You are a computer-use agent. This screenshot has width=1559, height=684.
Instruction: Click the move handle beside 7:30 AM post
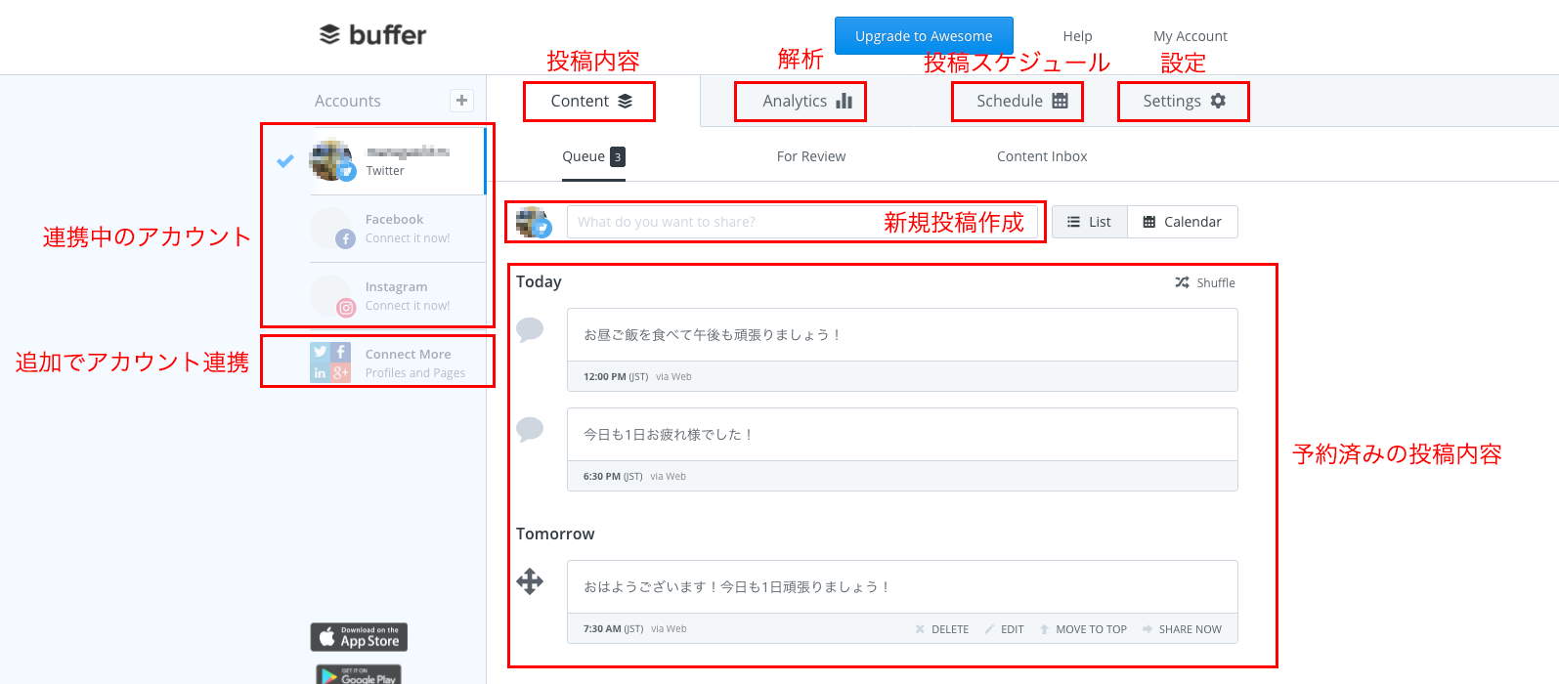click(530, 581)
